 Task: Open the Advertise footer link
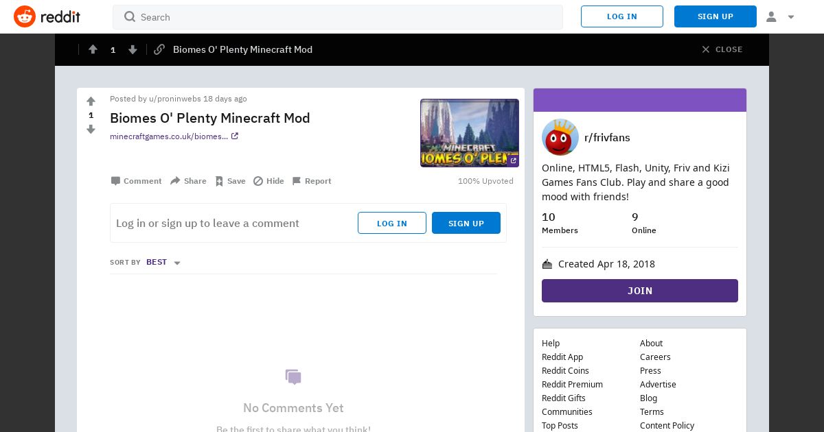point(658,385)
